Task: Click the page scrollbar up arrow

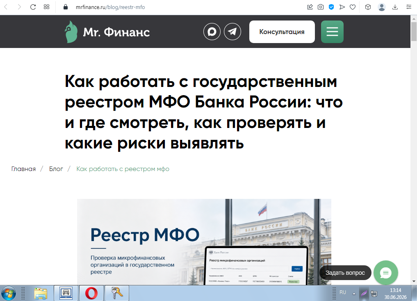Action: pos(414,18)
